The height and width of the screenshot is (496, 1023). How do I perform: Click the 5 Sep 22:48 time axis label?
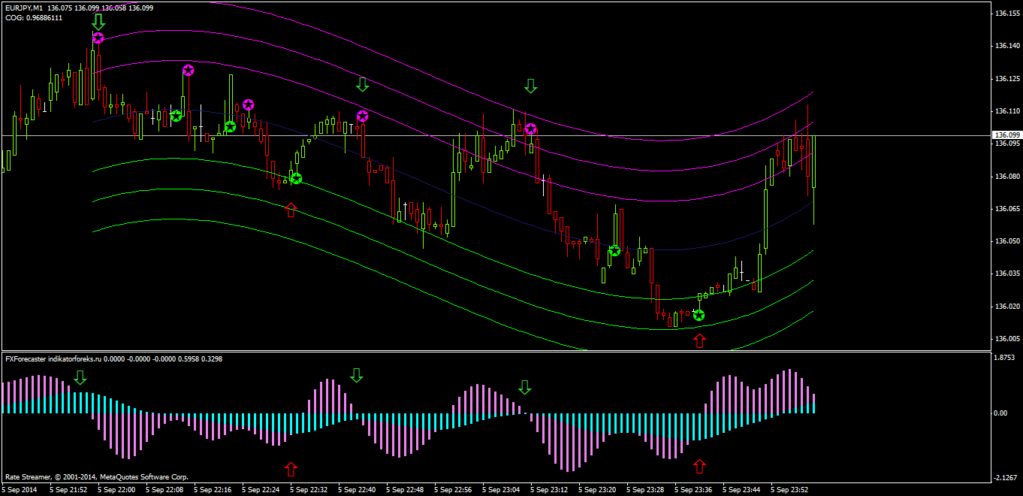(x=404, y=489)
